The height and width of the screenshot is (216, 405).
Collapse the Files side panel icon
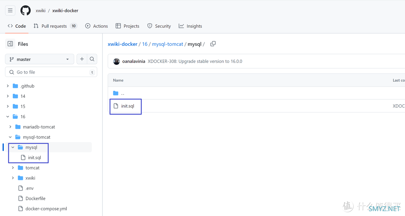(x=10, y=44)
